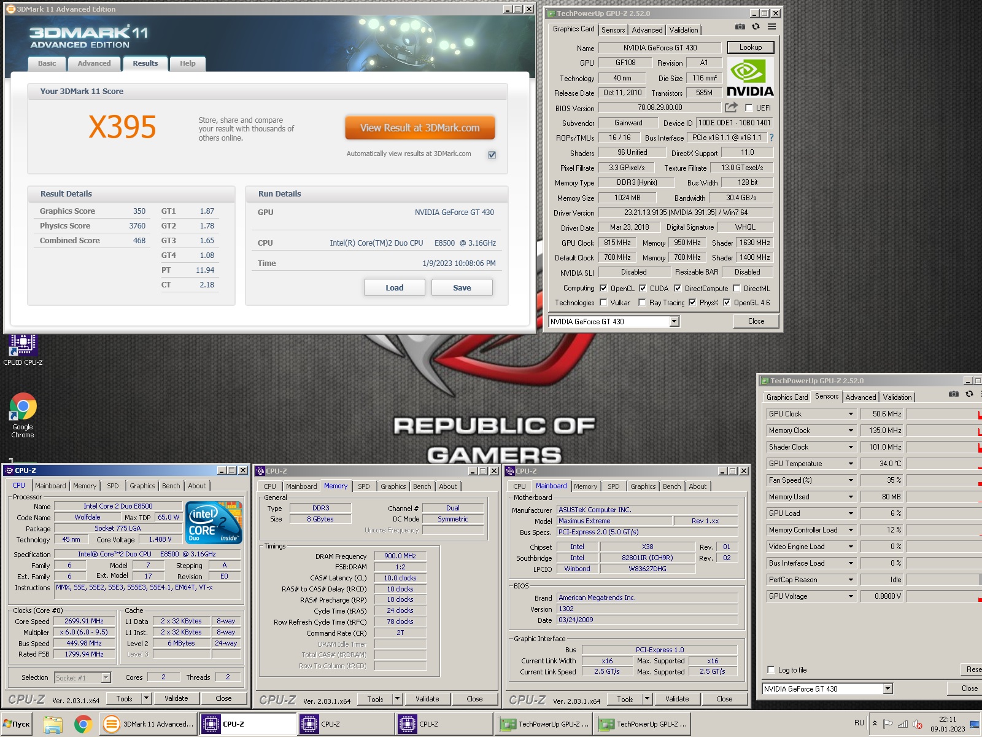Show hidden tray icons arrow
Viewport: 982px width, 737px height.
(875, 723)
